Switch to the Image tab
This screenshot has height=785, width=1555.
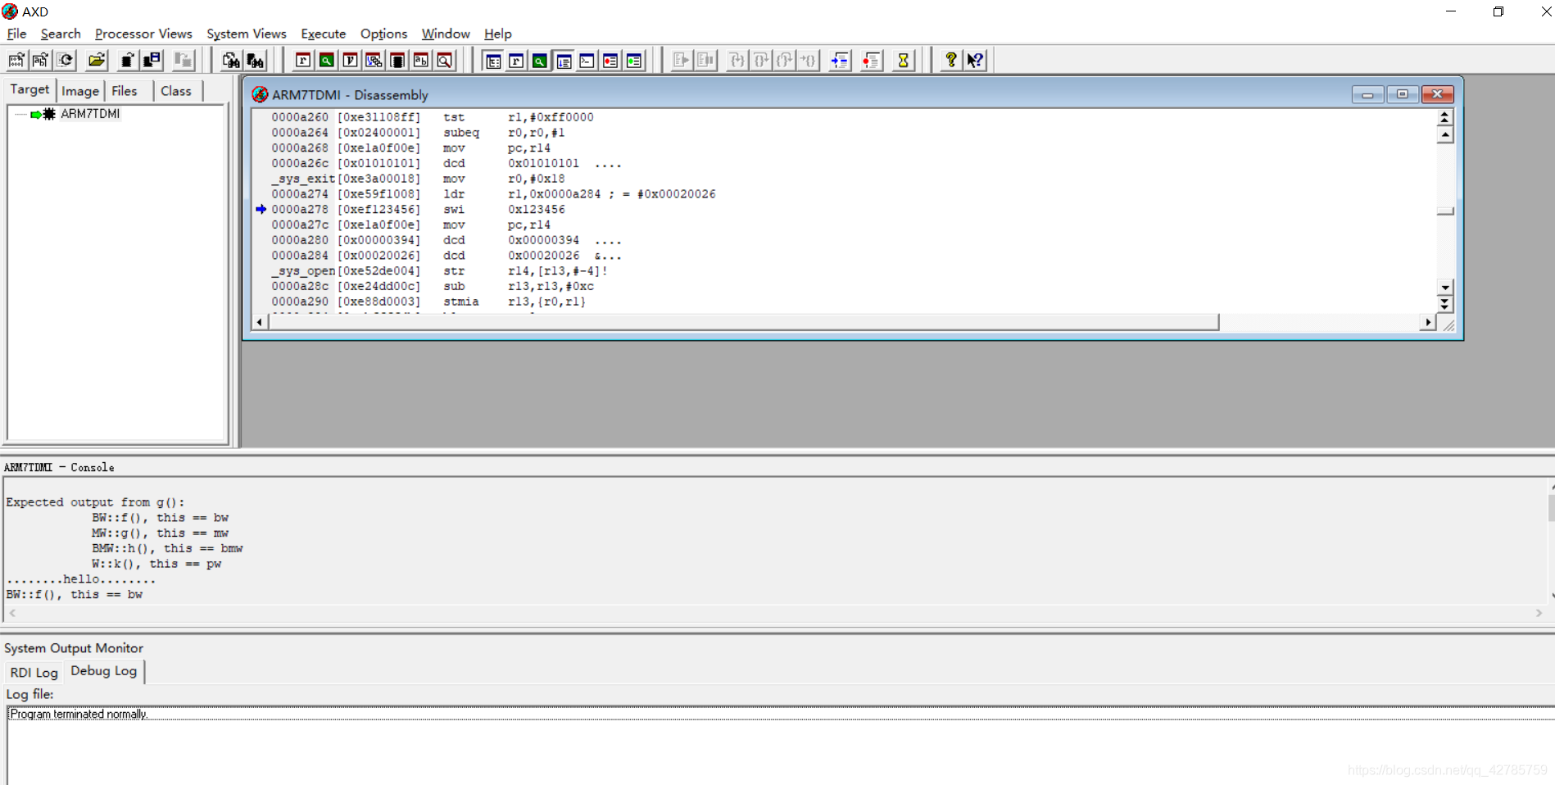pos(80,91)
